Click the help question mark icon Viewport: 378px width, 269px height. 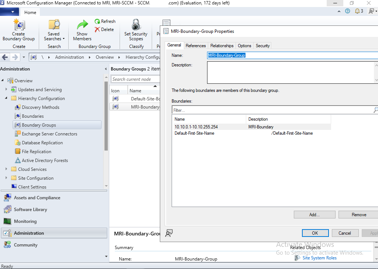tap(347, 11)
